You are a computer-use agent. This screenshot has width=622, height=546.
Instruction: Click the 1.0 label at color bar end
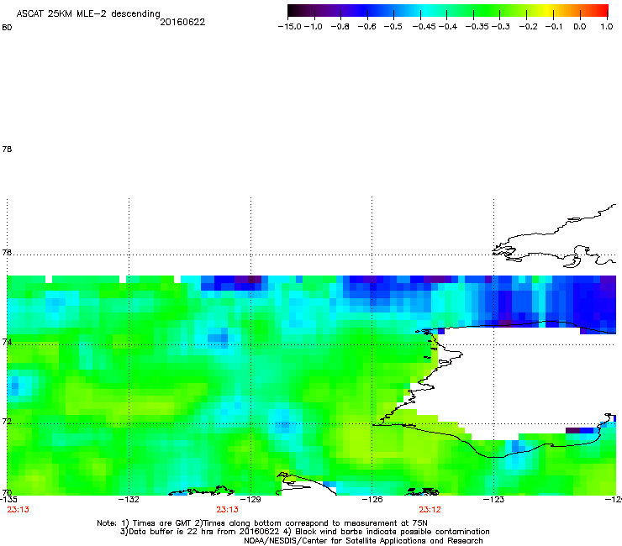[x=607, y=27]
